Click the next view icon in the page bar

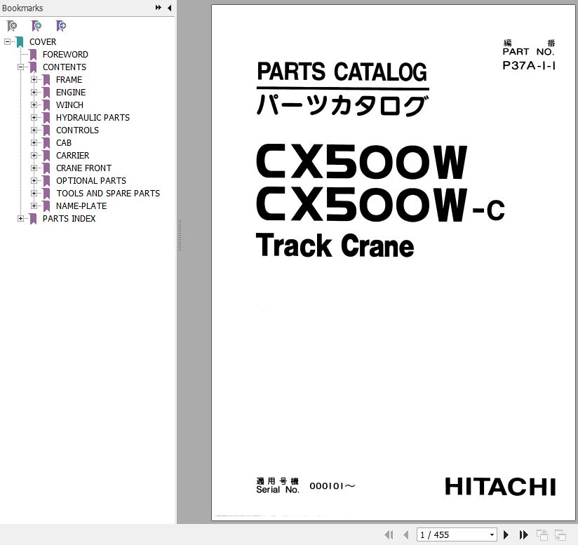point(560,534)
